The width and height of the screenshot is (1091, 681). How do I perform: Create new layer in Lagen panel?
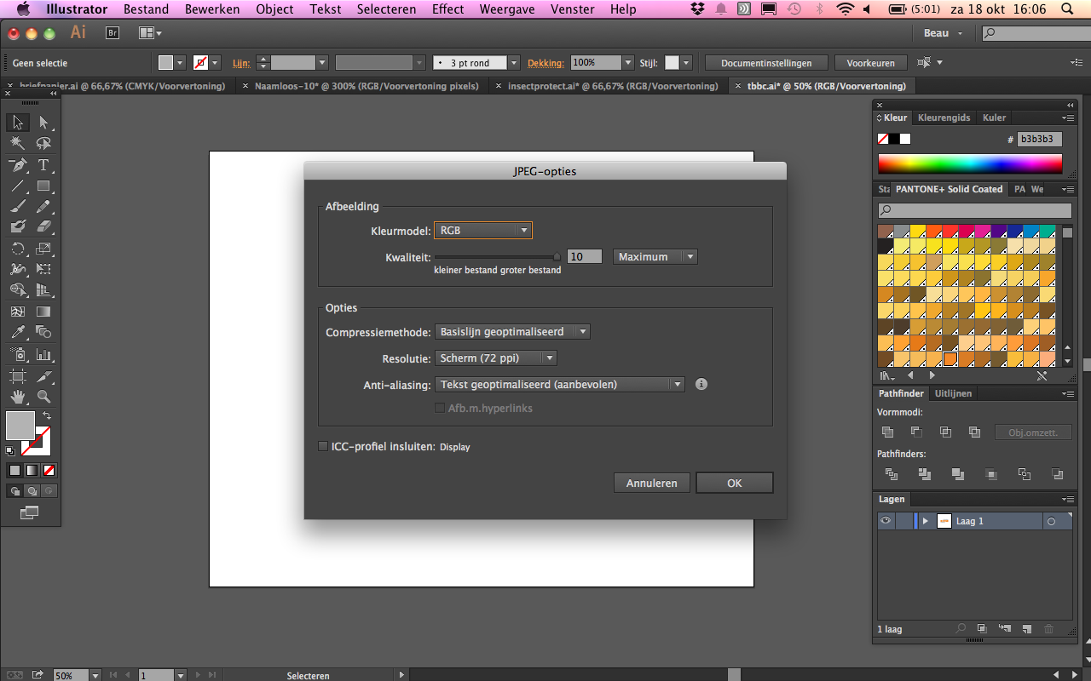1026,629
